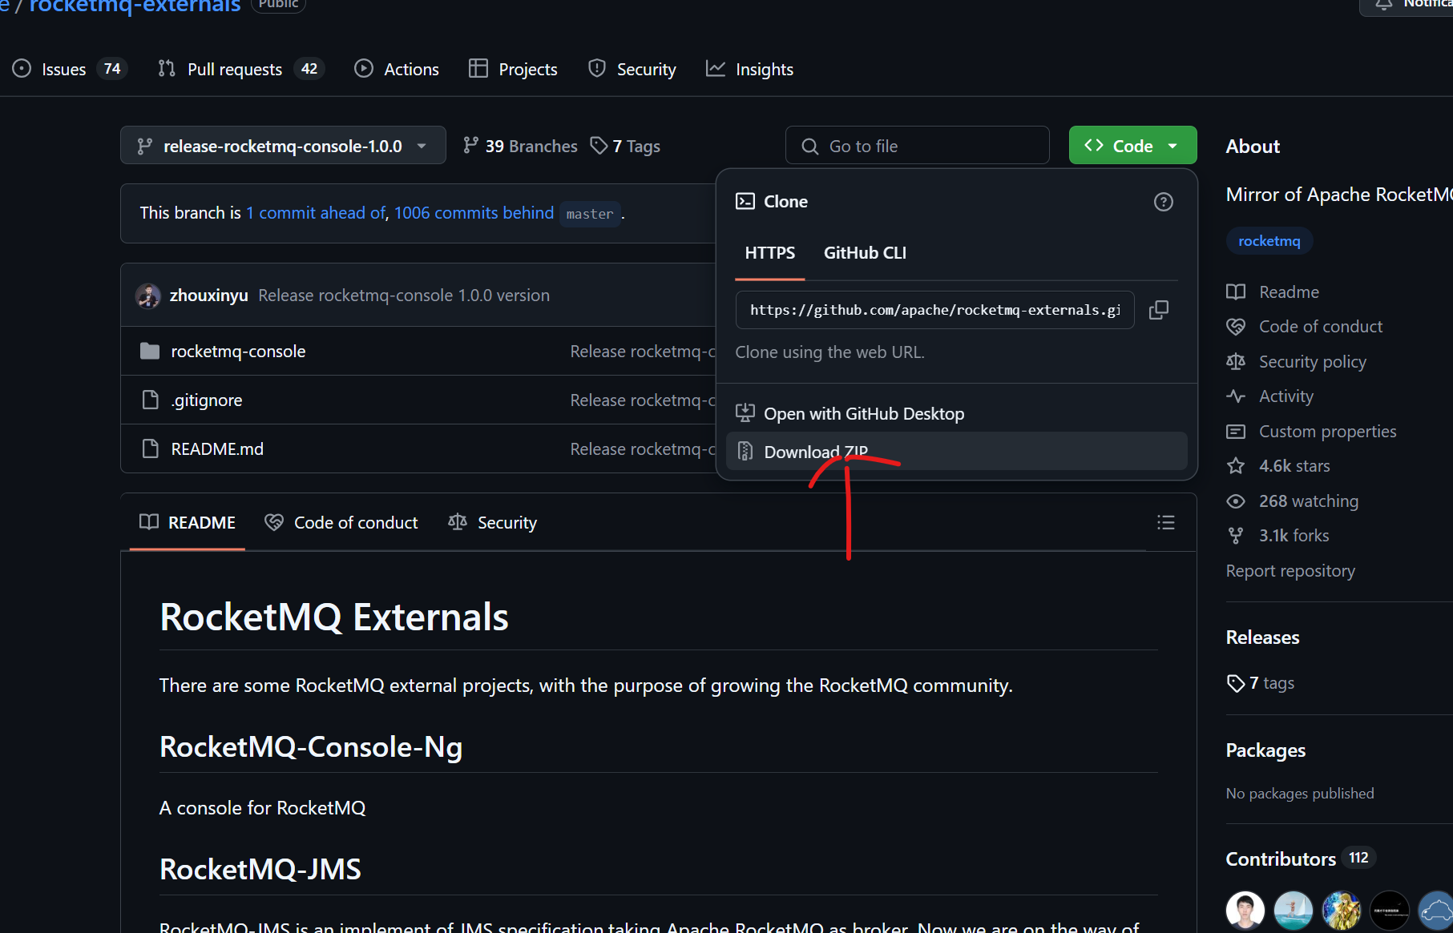Image resolution: width=1453 pixels, height=933 pixels.
Task: Open the Packages heading link
Action: (x=1265, y=750)
